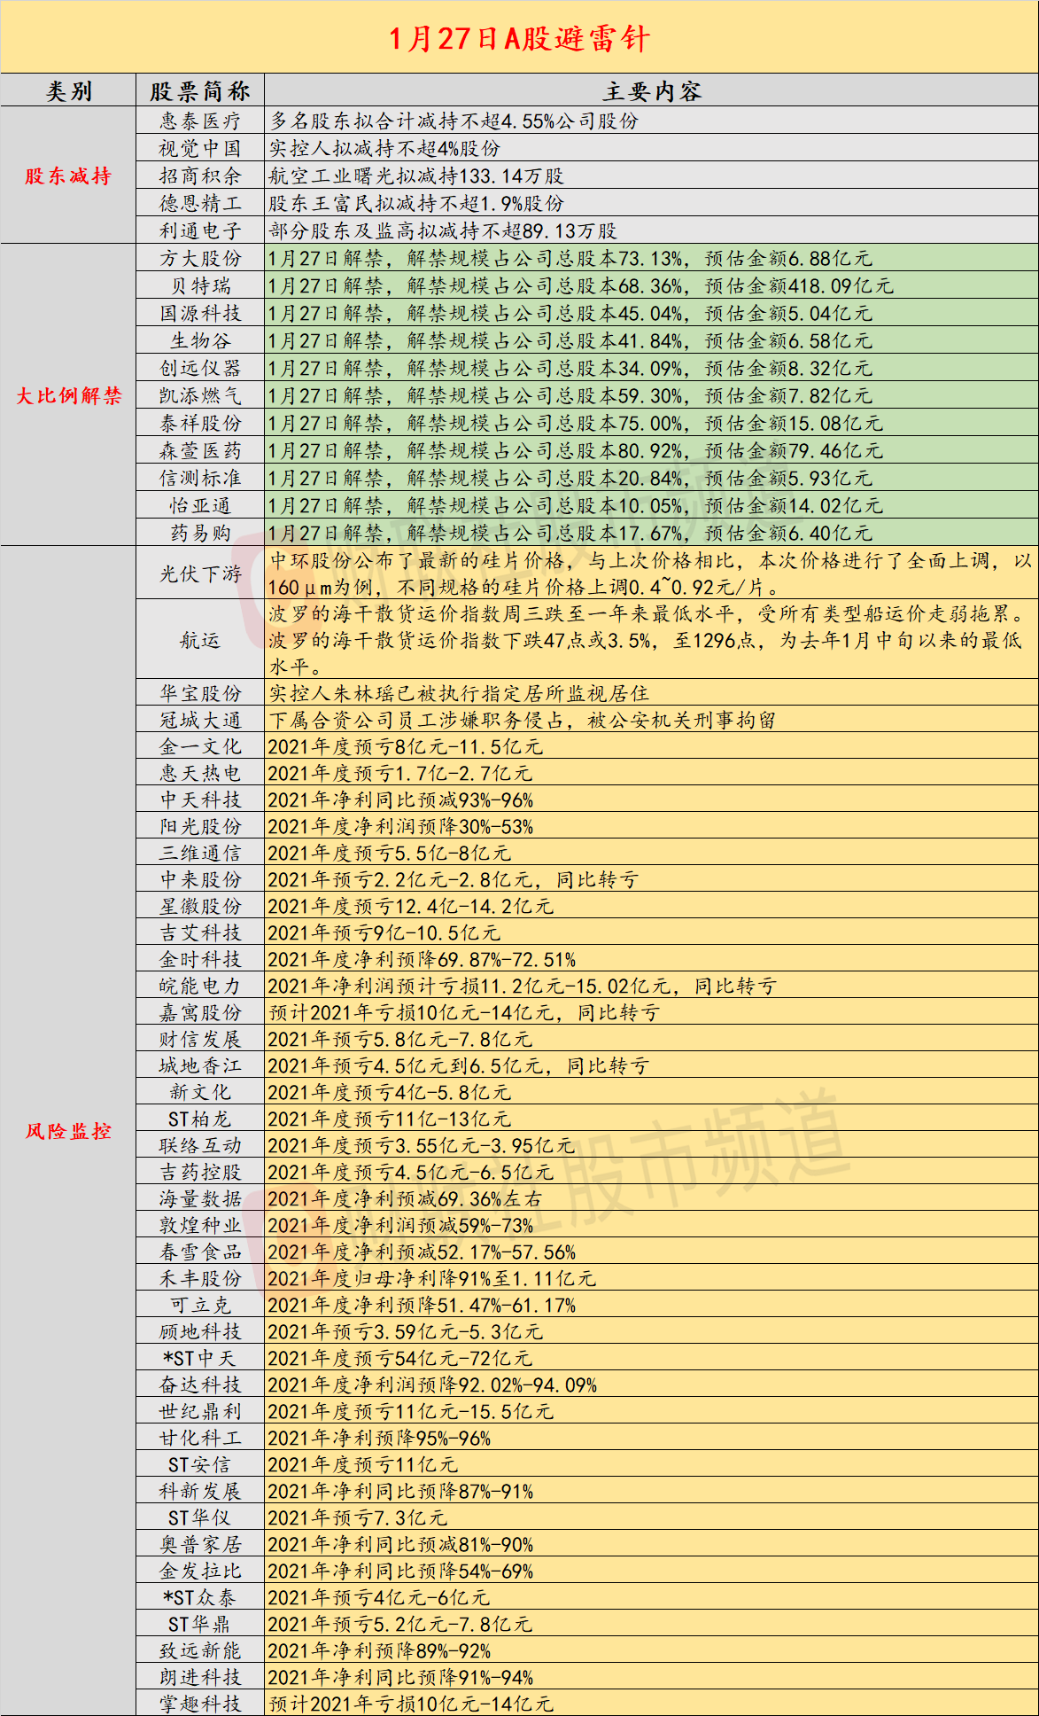The height and width of the screenshot is (1716, 1039).
Task: Select the 类别 column header
Action: pos(68,91)
